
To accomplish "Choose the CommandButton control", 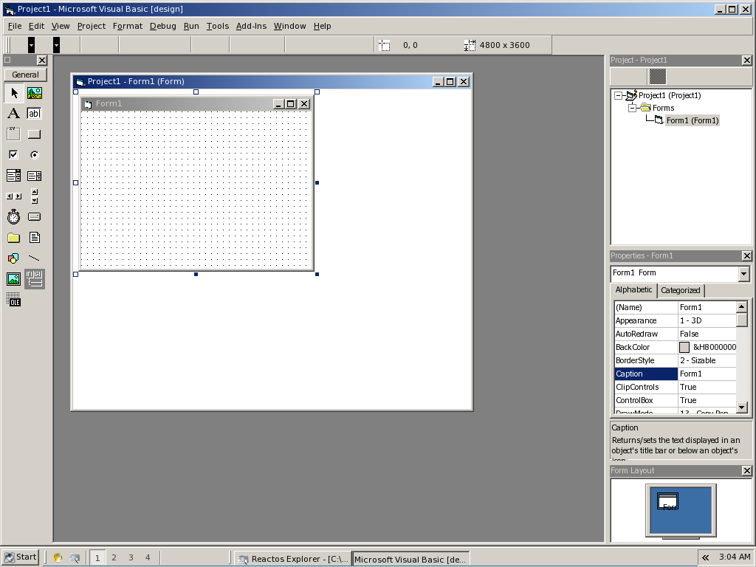I will pyautogui.click(x=34, y=134).
